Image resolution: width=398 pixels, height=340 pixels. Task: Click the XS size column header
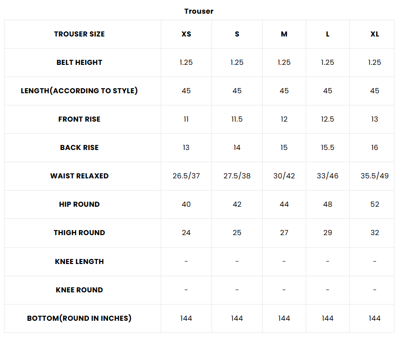[x=186, y=34]
